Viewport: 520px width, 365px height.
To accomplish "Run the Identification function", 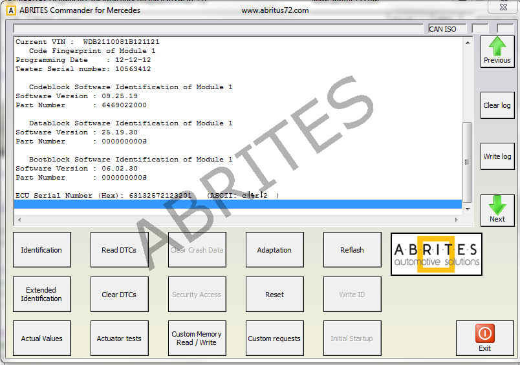I will click(x=42, y=250).
